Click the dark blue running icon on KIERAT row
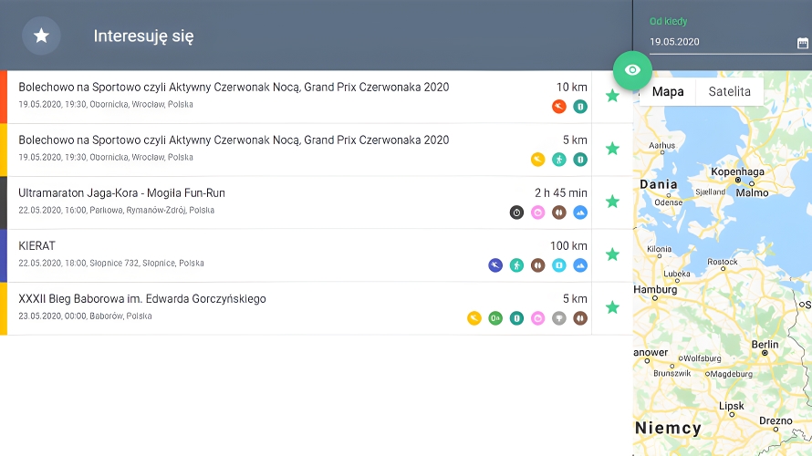The width and height of the screenshot is (812, 456). click(x=495, y=265)
